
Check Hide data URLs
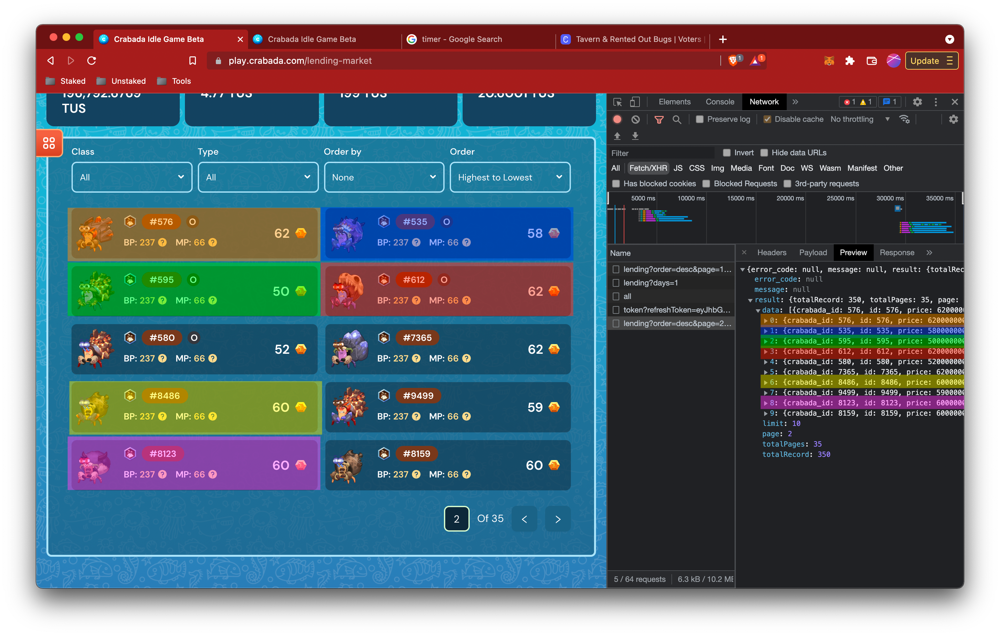tap(764, 153)
